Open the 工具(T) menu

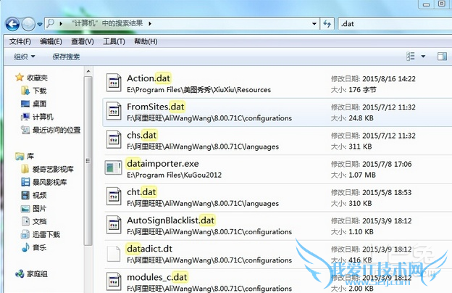click(x=114, y=41)
